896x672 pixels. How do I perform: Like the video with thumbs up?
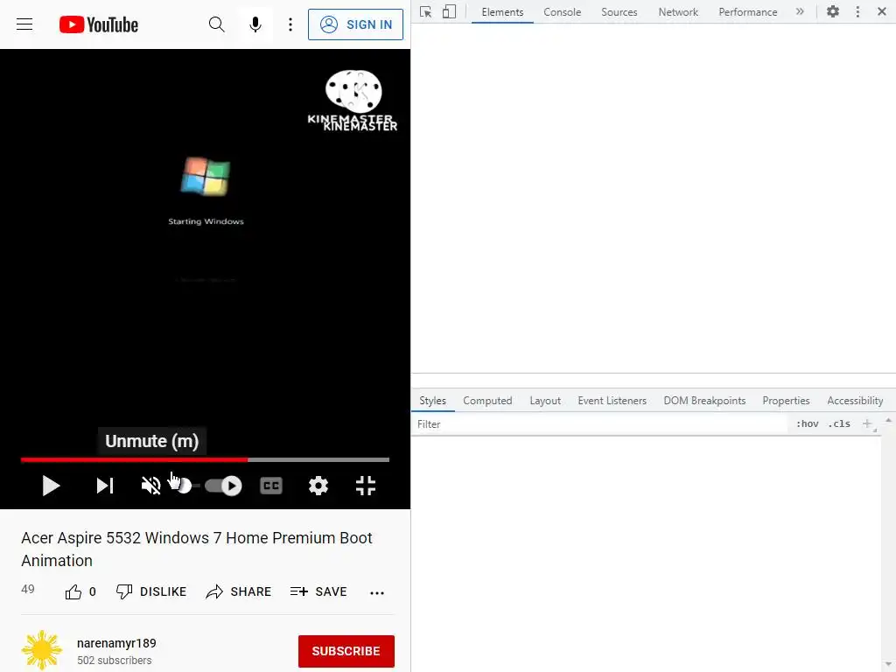73,592
